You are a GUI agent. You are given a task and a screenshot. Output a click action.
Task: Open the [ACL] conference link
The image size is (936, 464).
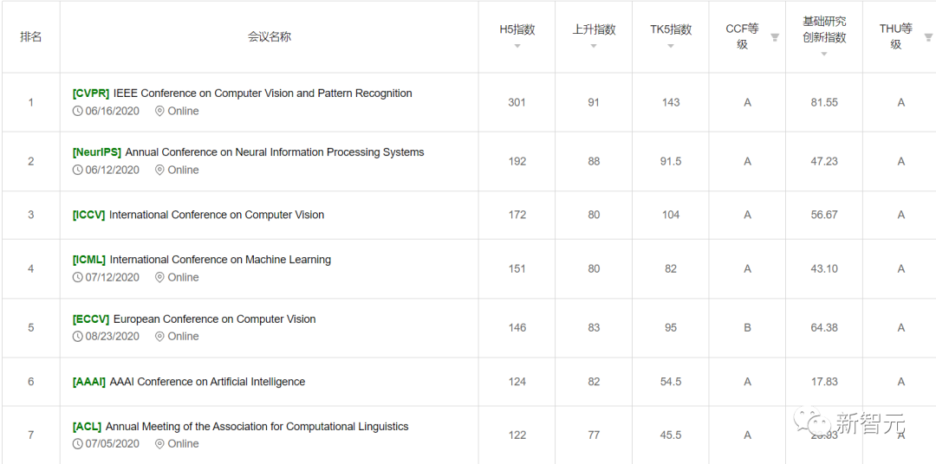[x=87, y=427]
